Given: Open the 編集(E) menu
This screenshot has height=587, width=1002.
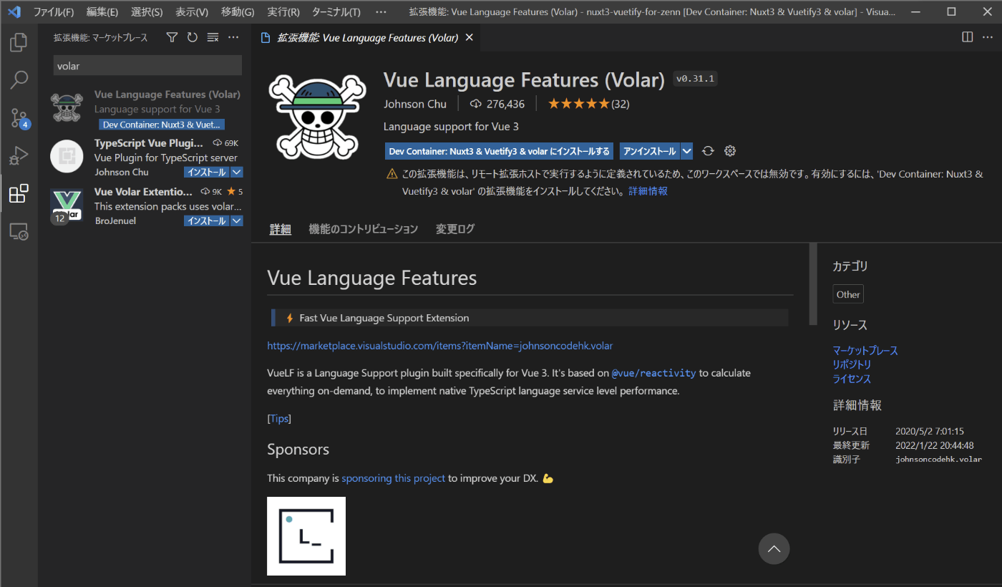Looking at the screenshot, I should pos(102,12).
